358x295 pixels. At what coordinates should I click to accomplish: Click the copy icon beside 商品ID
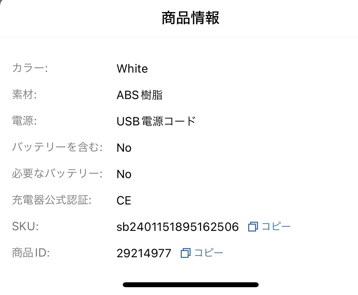tap(185, 253)
